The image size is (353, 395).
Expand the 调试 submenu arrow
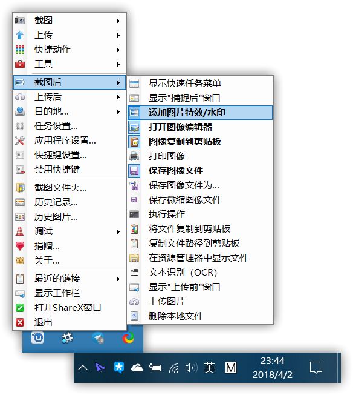click(x=118, y=231)
